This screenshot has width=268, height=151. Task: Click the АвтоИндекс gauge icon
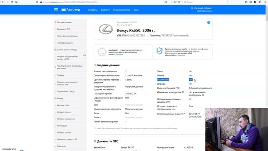(102, 52)
